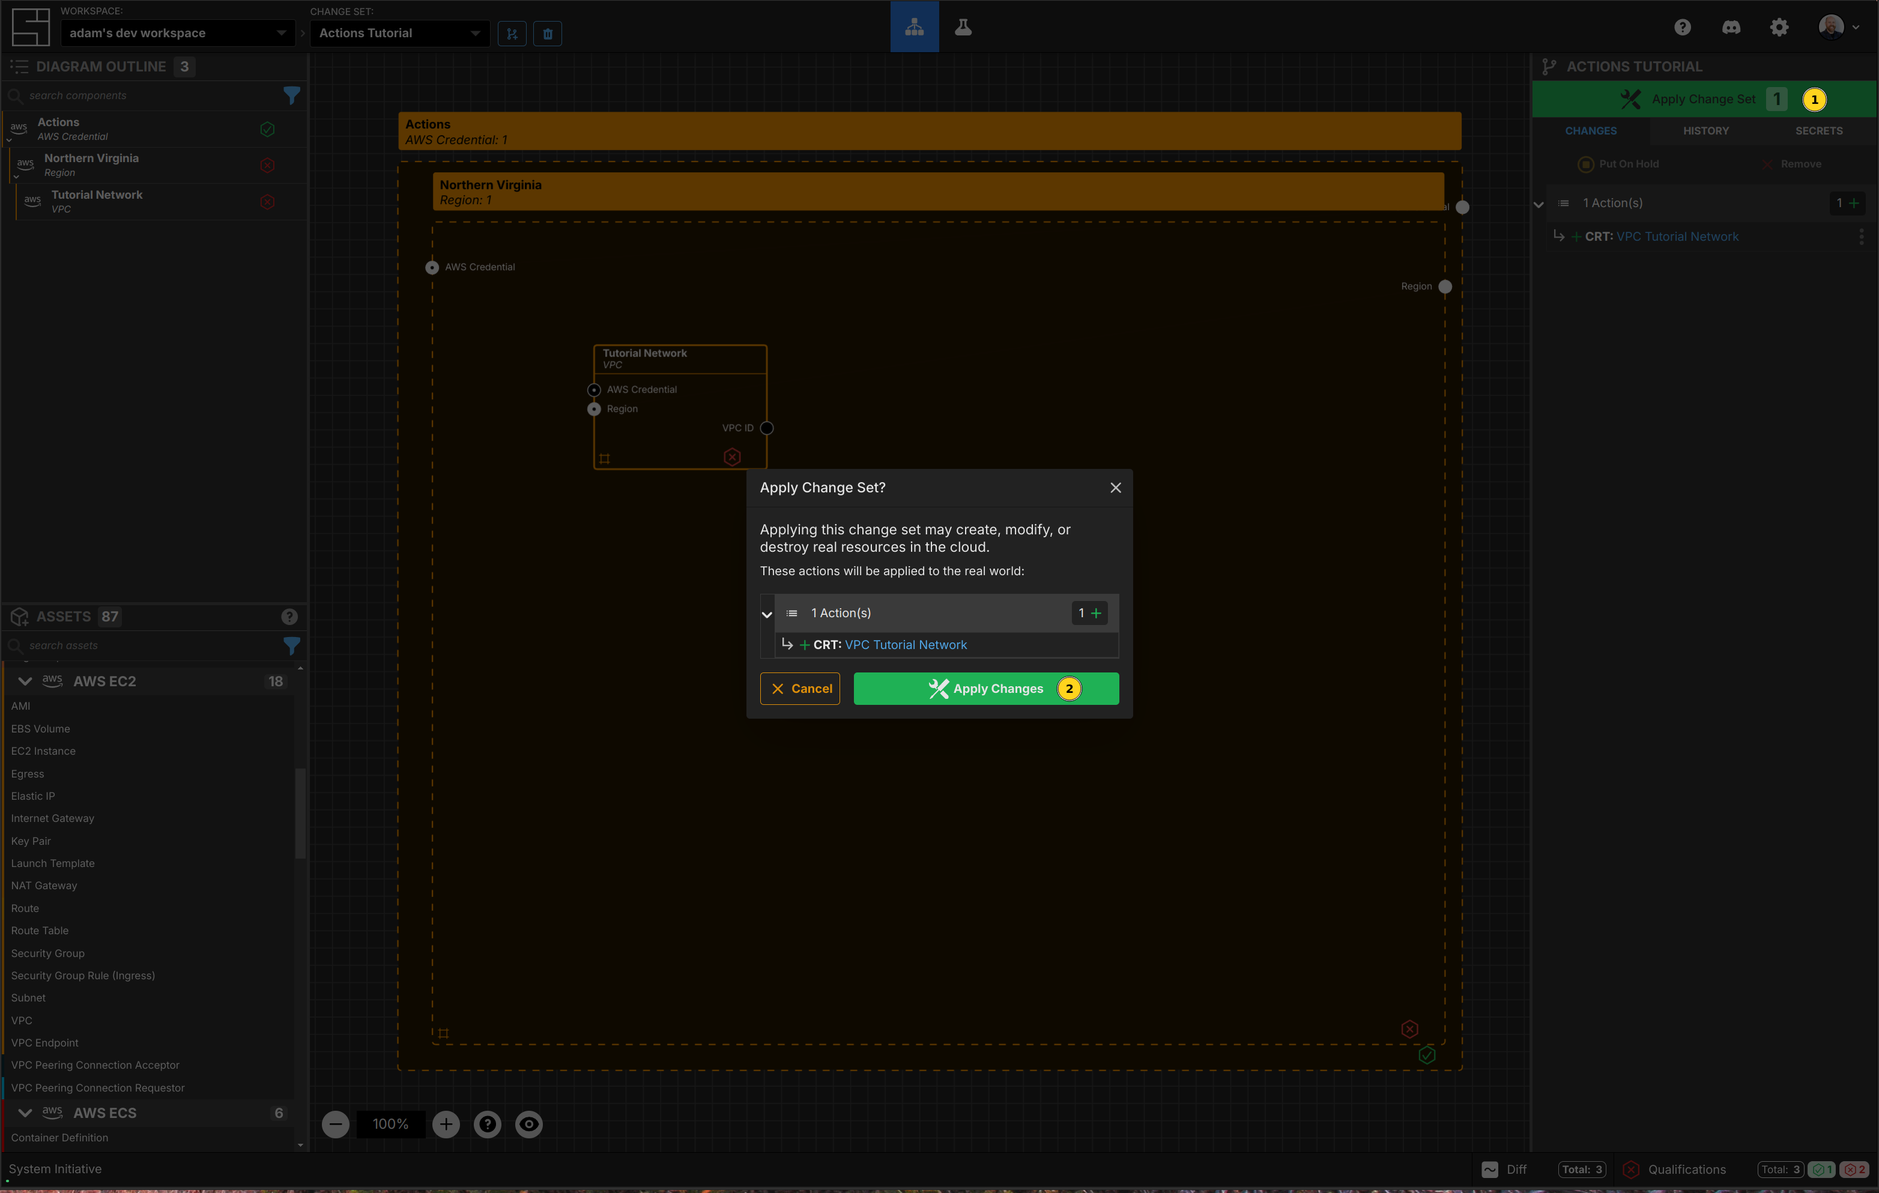The width and height of the screenshot is (1879, 1193).
Task: Collapse 1 Action(s) list in dialog
Action: point(767,614)
